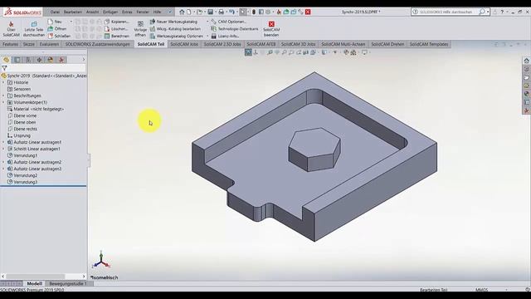Open Werkzeugkatalog Optionen
Image resolution: width=531 pixels, height=299 pixels.
(x=177, y=36)
